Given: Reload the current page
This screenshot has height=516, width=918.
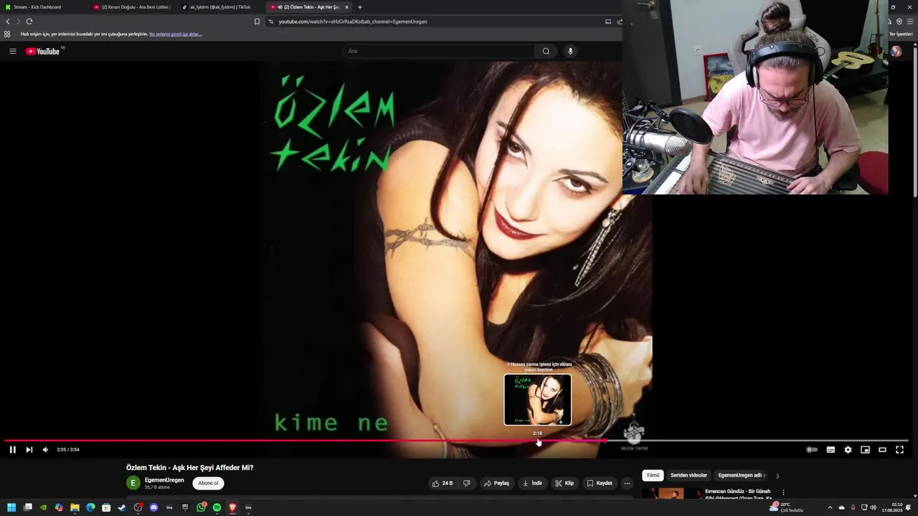Looking at the screenshot, I should (29, 21).
